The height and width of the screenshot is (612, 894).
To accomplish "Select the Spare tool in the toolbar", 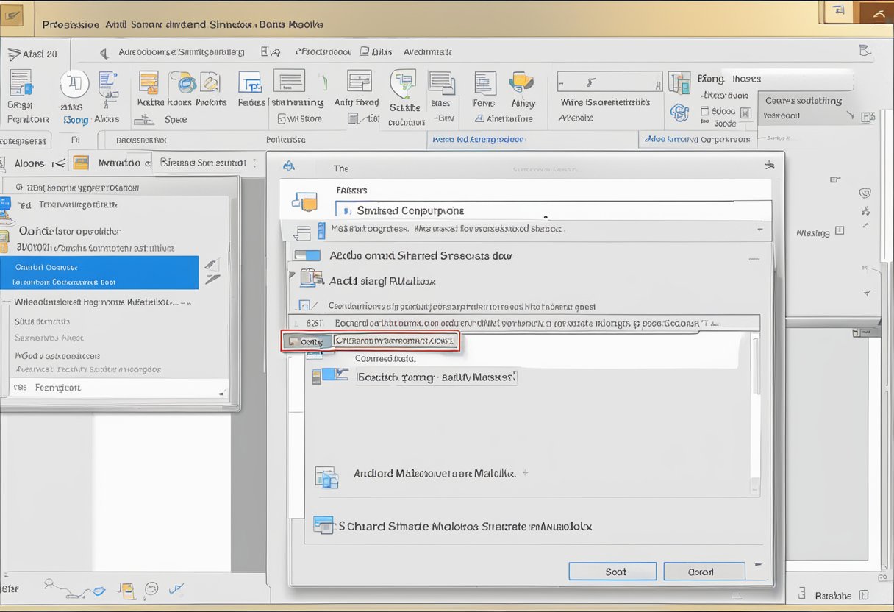I will point(176,119).
